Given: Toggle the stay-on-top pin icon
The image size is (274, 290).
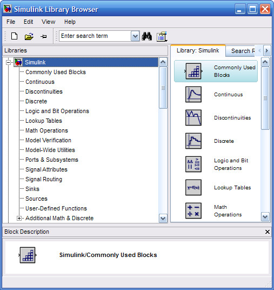Looking at the screenshot, I should [44, 36].
